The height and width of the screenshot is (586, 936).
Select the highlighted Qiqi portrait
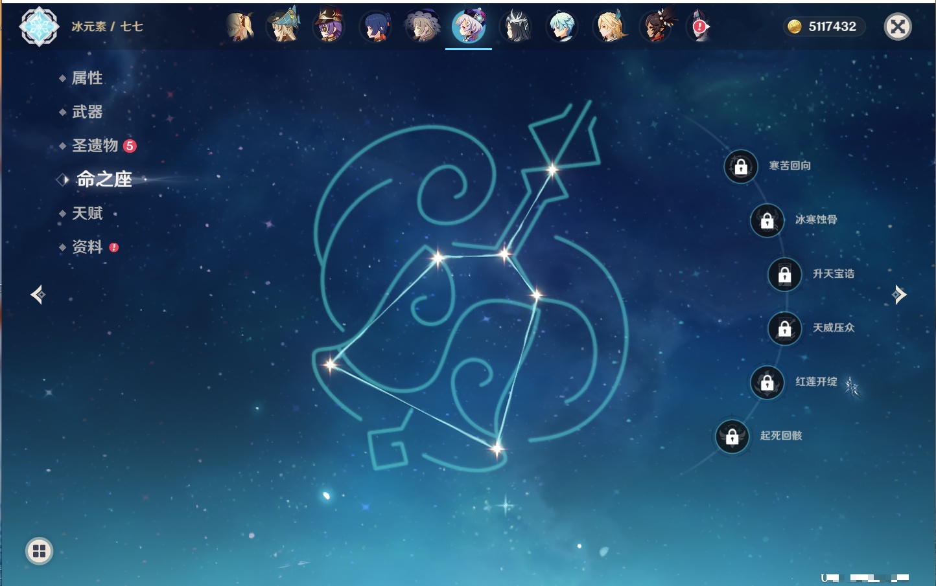[x=469, y=27]
